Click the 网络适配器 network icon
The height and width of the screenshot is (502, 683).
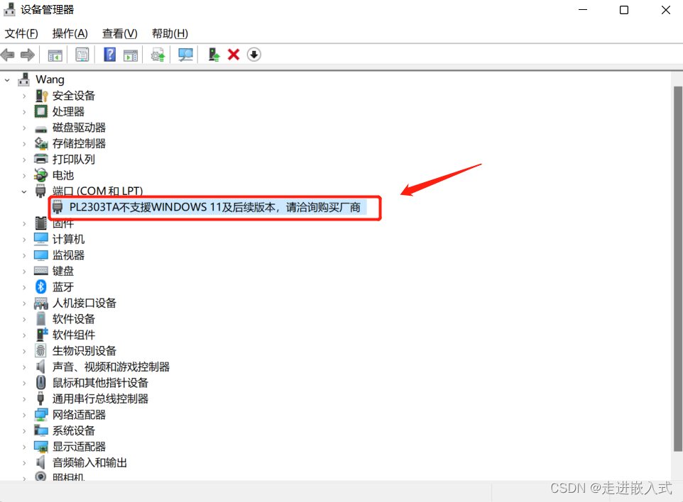click(41, 415)
